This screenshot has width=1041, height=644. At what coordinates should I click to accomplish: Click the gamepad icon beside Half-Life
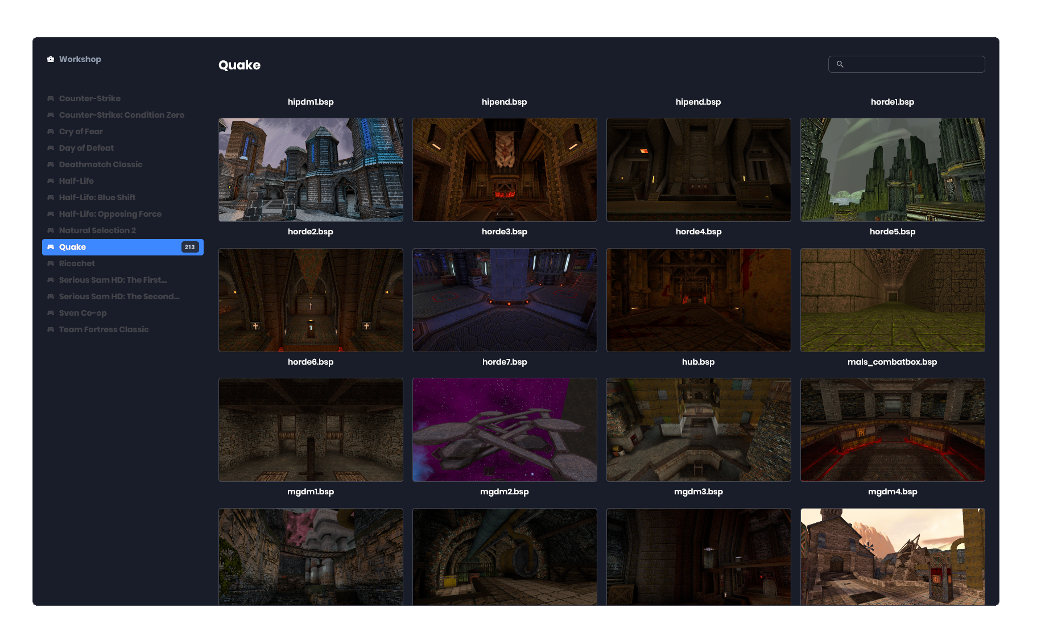pos(51,181)
